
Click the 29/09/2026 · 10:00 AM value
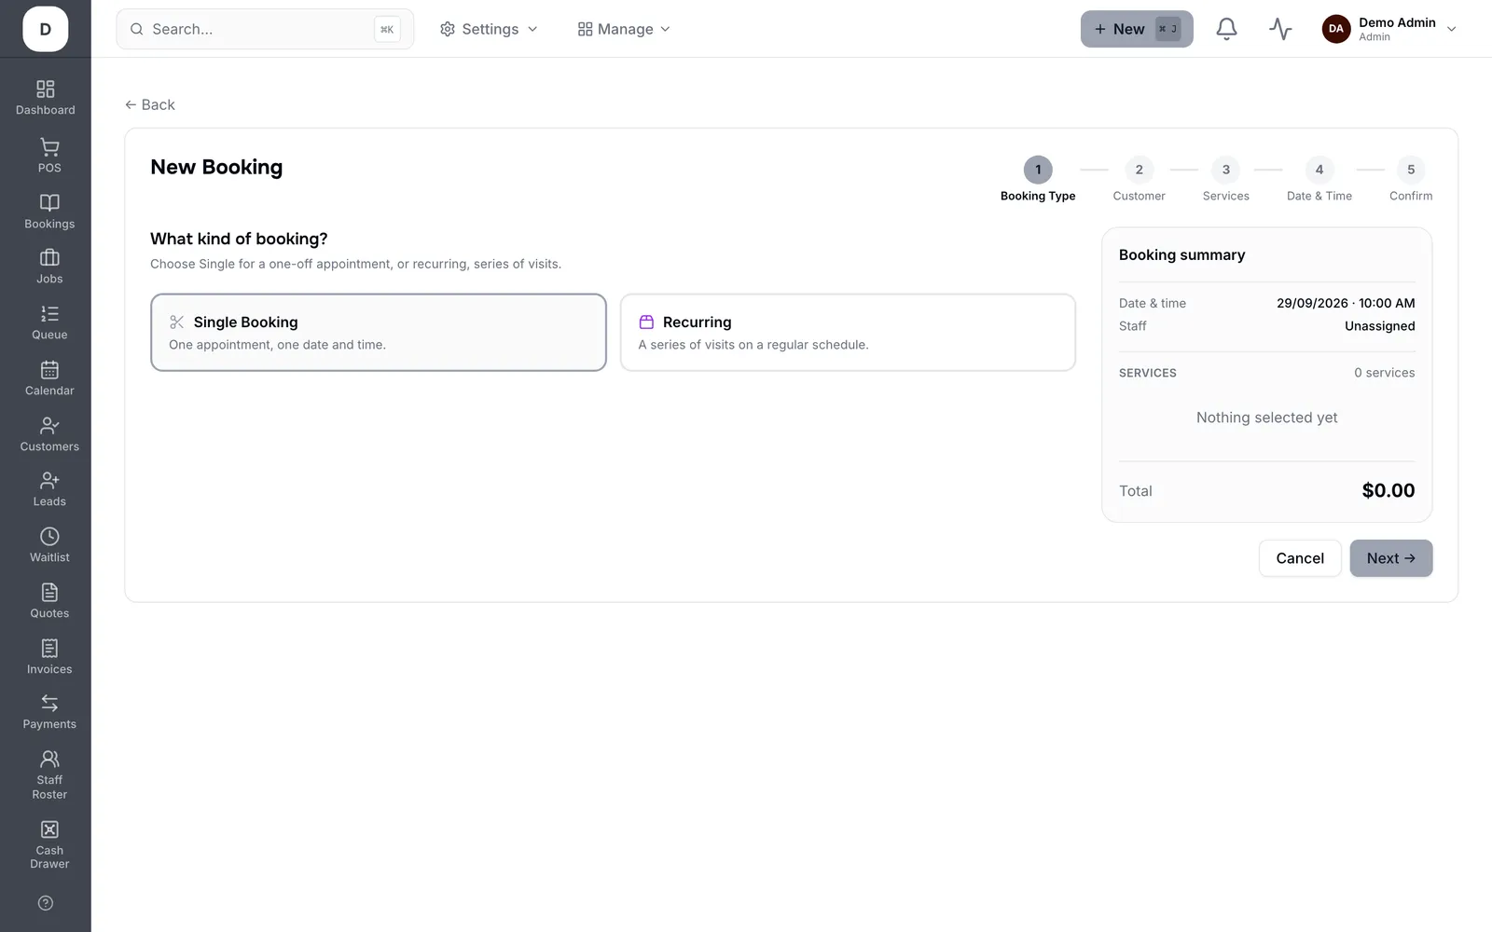tap(1346, 303)
